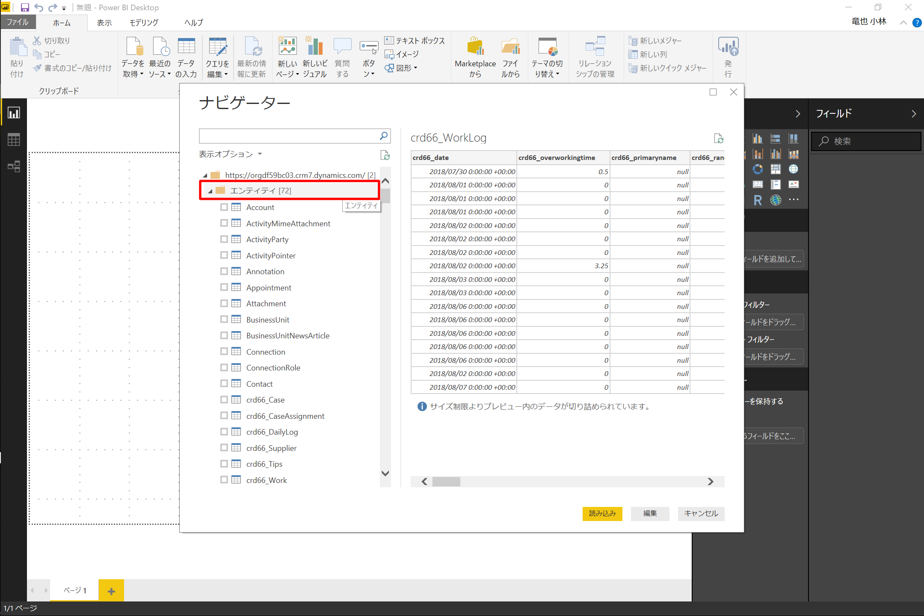The width and height of the screenshot is (924, 616).
Task: Click the refresh preview icon beside crd66_WorkLog
Action: click(x=718, y=138)
